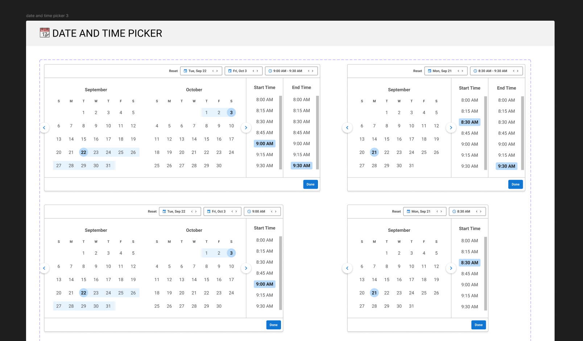Screen dimensions: 583x341
Task: Click Start Time scrollbar in single 8:30 AM picker
Action: click(485, 274)
